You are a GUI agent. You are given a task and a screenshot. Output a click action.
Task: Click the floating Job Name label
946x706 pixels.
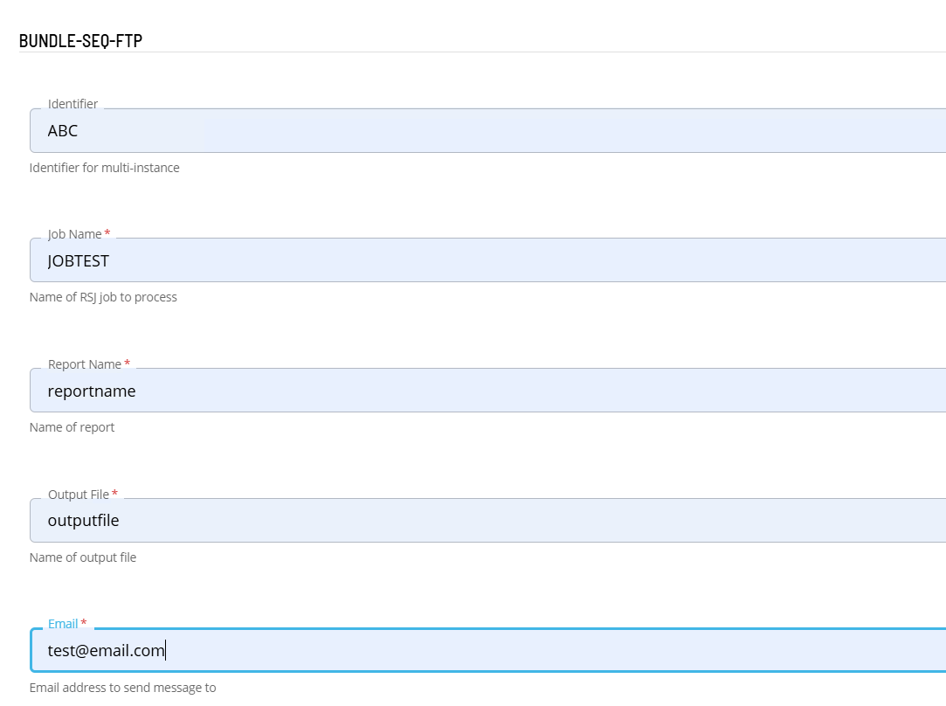pos(74,234)
